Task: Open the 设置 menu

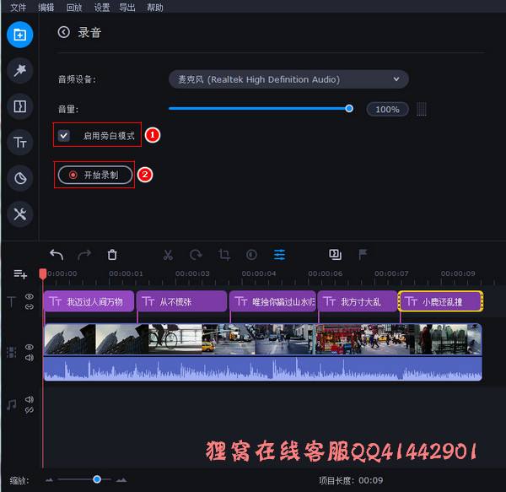Action: (x=102, y=7)
